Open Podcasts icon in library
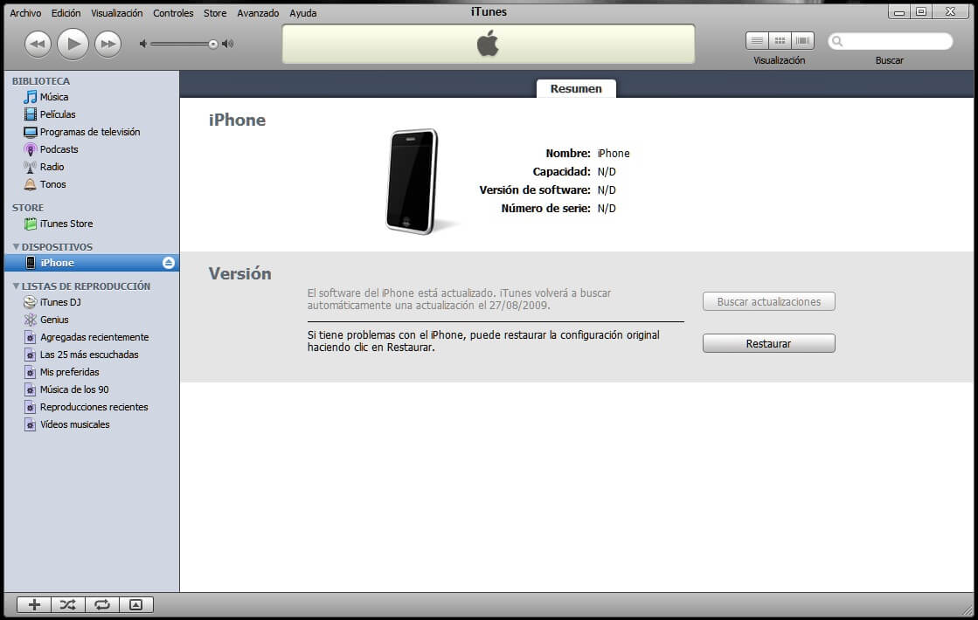Viewport: 978px width, 620px height. click(30, 149)
